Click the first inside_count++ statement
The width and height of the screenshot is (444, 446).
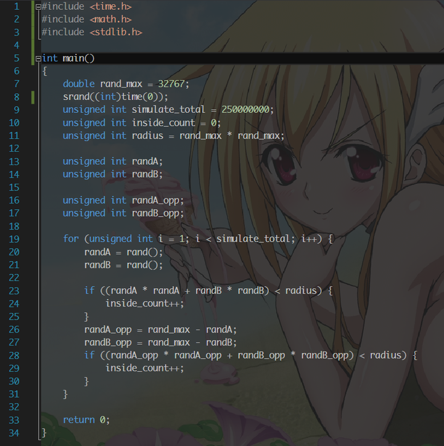[x=144, y=304]
